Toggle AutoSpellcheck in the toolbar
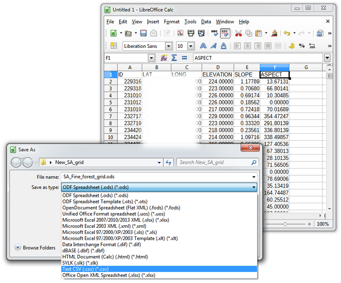 pyautogui.click(x=225, y=33)
